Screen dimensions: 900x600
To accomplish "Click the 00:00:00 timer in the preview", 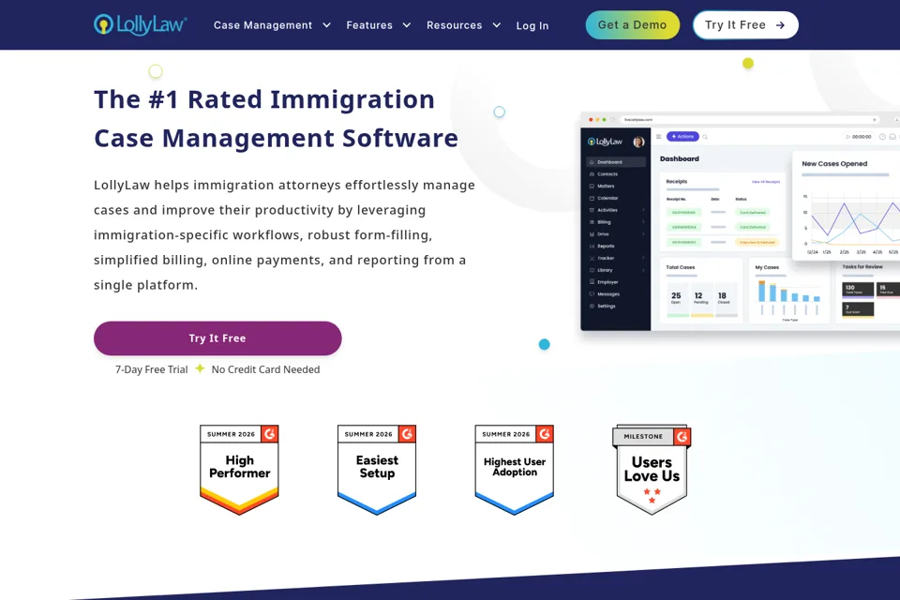I will (x=859, y=137).
